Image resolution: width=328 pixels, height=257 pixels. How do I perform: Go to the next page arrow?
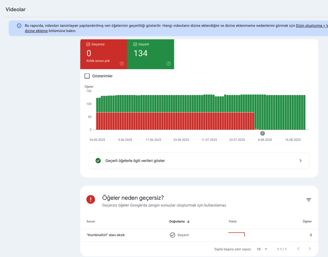click(x=309, y=249)
